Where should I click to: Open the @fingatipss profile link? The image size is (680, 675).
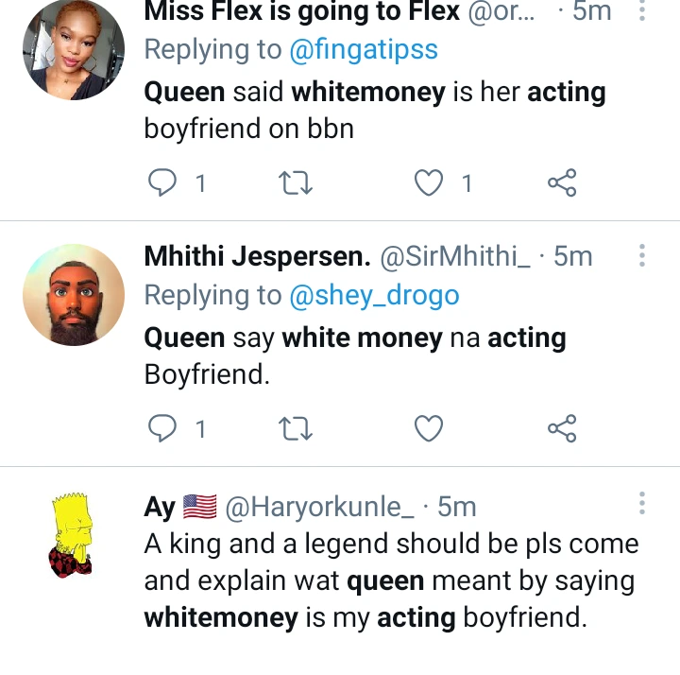pyautogui.click(x=364, y=50)
